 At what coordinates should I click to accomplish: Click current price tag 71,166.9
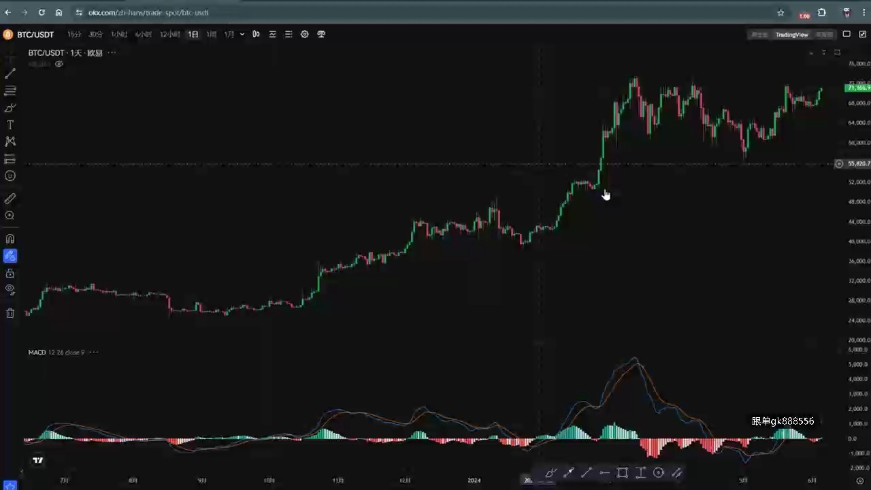click(x=857, y=88)
